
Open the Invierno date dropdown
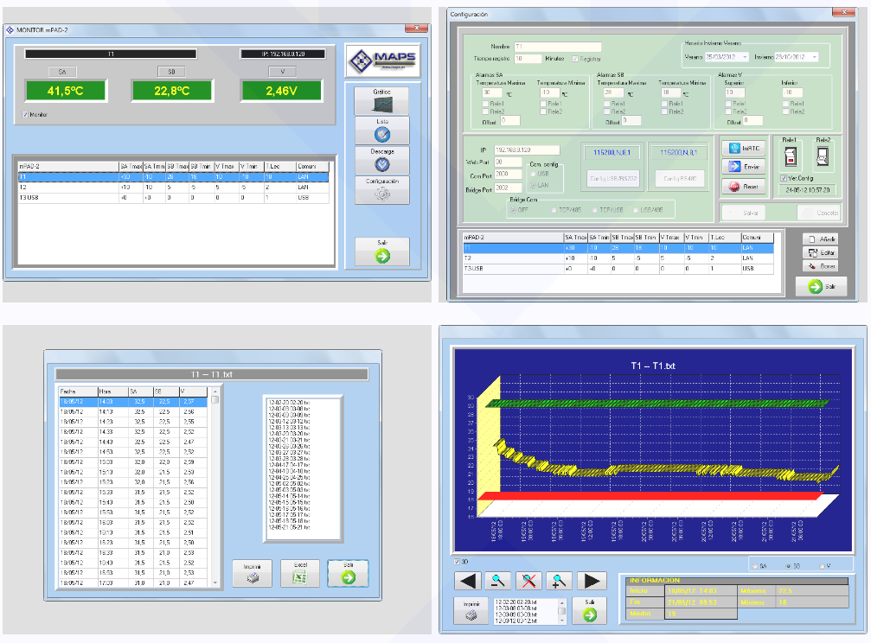(x=814, y=57)
